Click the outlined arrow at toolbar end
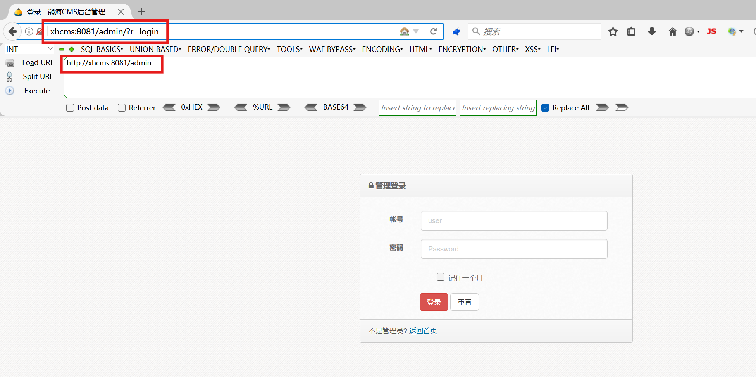 [x=622, y=107]
